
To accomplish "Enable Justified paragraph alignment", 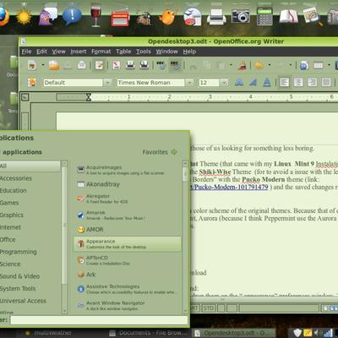I will (326, 82).
